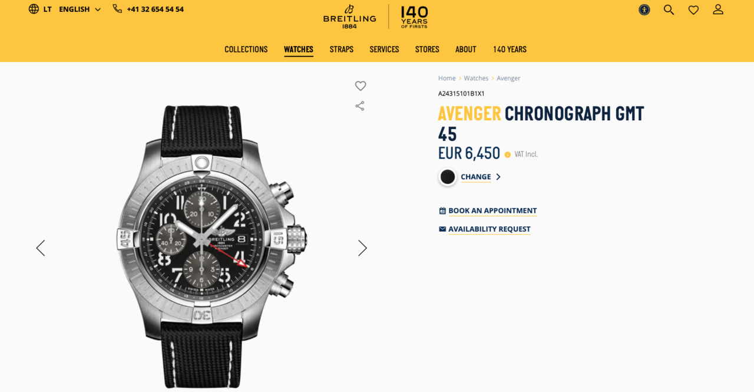Select the black strap color swatch
This screenshot has width=754, height=392.
coord(448,177)
